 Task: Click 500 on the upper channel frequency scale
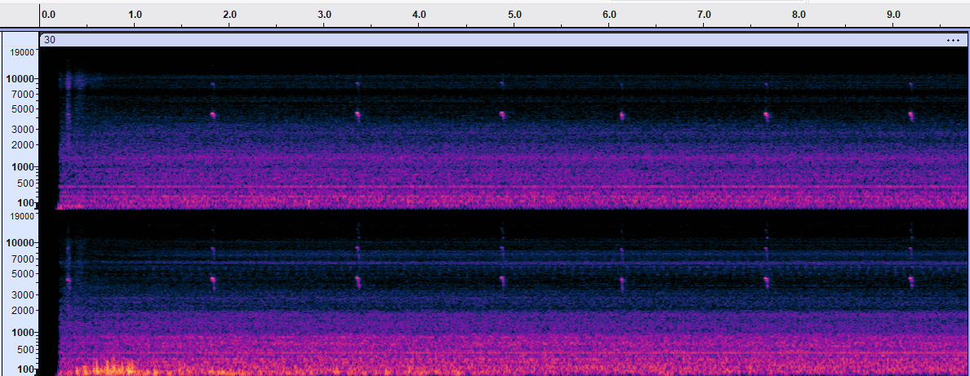tap(27, 184)
